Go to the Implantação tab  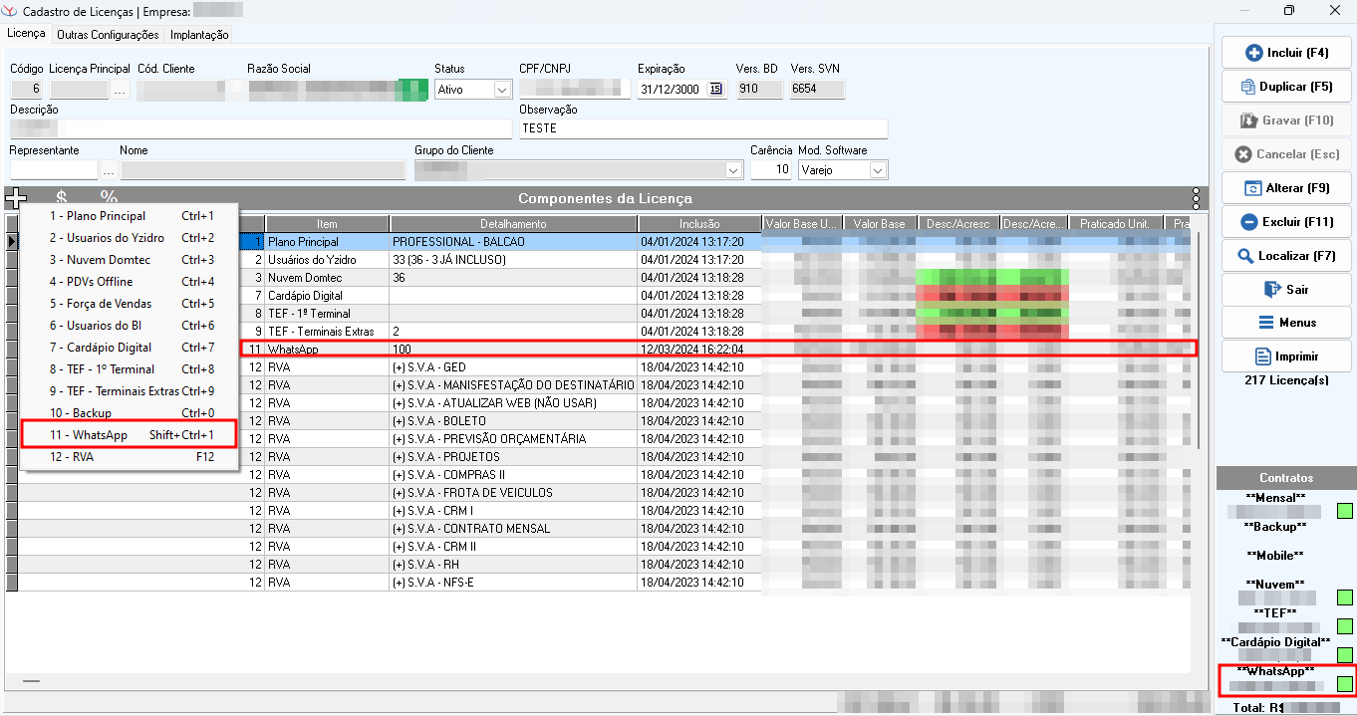click(x=199, y=35)
